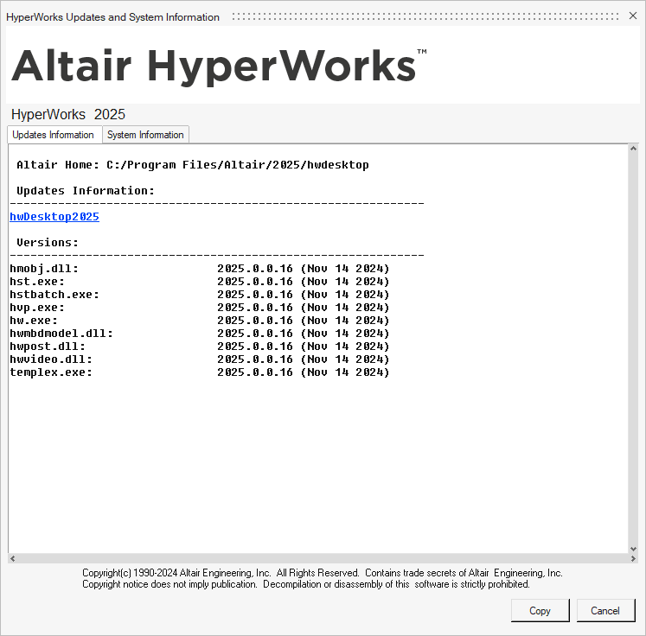Select the hwmbdmodel.dll version row
The width and height of the screenshot is (646, 636).
200,334
